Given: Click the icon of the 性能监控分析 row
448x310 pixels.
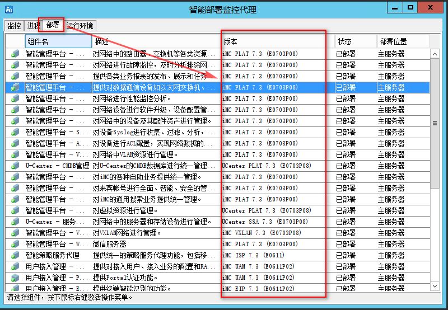Looking at the screenshot, I should point(15,98).
